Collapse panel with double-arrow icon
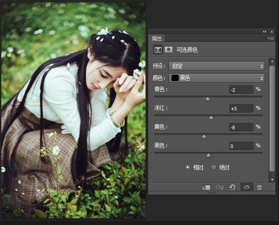279x225 pixels. pos(264,31)
